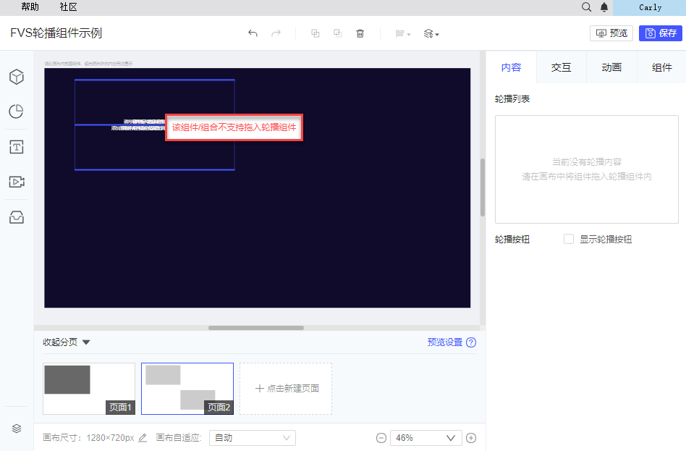Click the ungroup components icon
This screenshot has height=451, width=686.
(x=337, y=33)
